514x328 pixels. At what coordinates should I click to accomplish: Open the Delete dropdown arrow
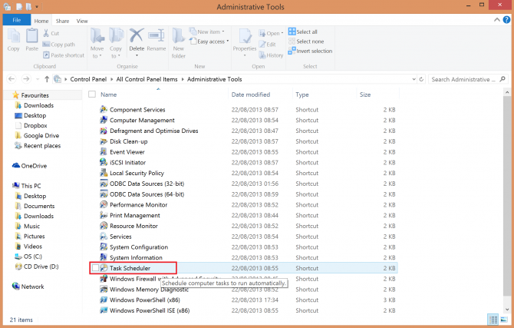pyautogui.click(x=137, y=55)
